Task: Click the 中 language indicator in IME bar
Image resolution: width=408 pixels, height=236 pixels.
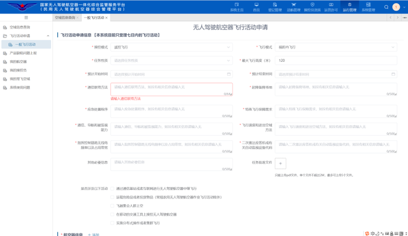Action: (372, 233)
